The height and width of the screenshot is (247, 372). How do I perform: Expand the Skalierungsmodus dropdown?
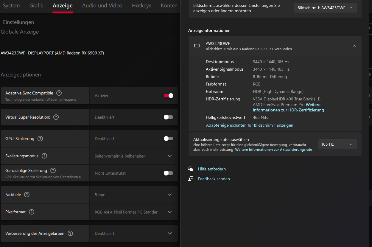[134, 156]
